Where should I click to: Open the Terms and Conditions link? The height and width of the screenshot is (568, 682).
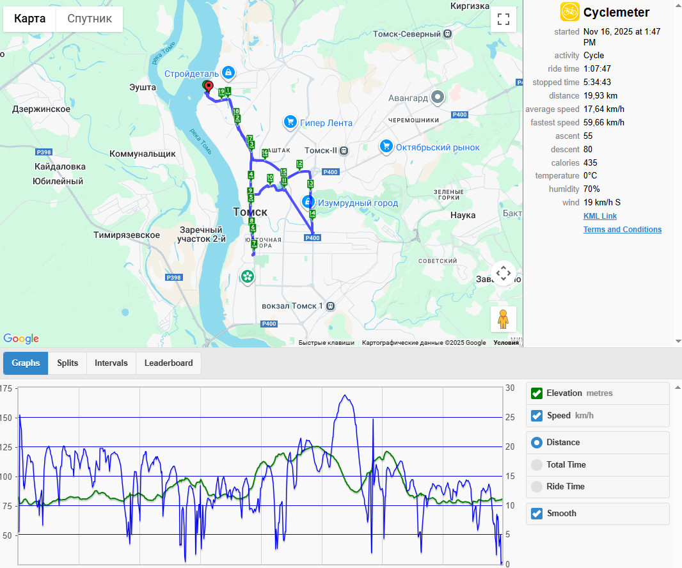pos(623,230)
